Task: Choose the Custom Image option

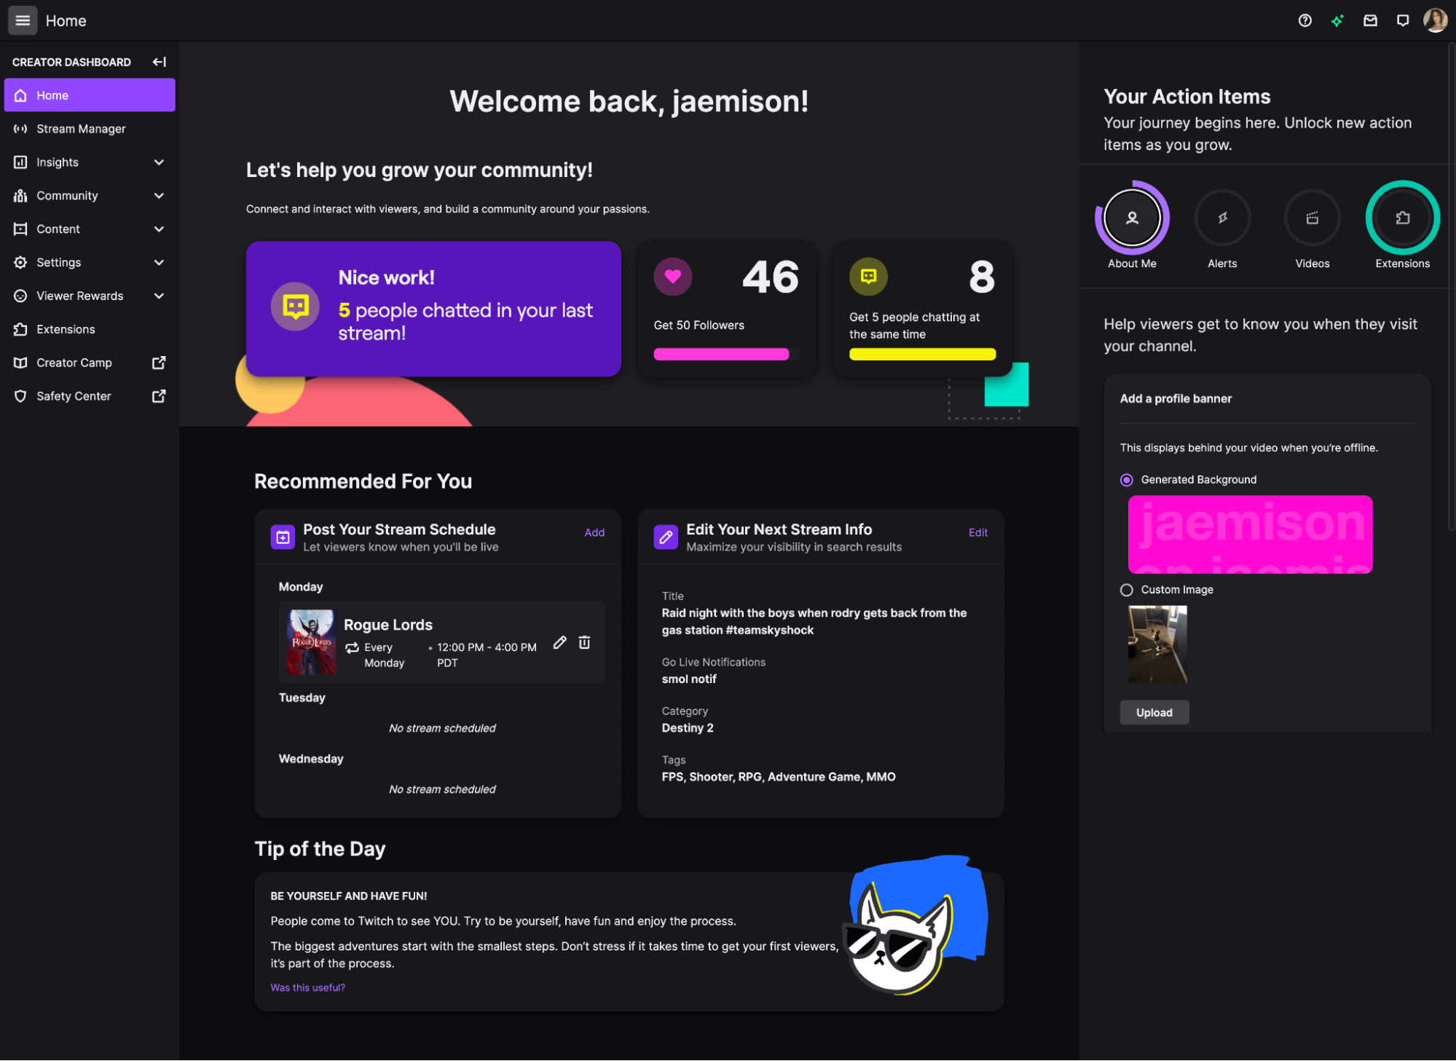Action: [1126, 590]
